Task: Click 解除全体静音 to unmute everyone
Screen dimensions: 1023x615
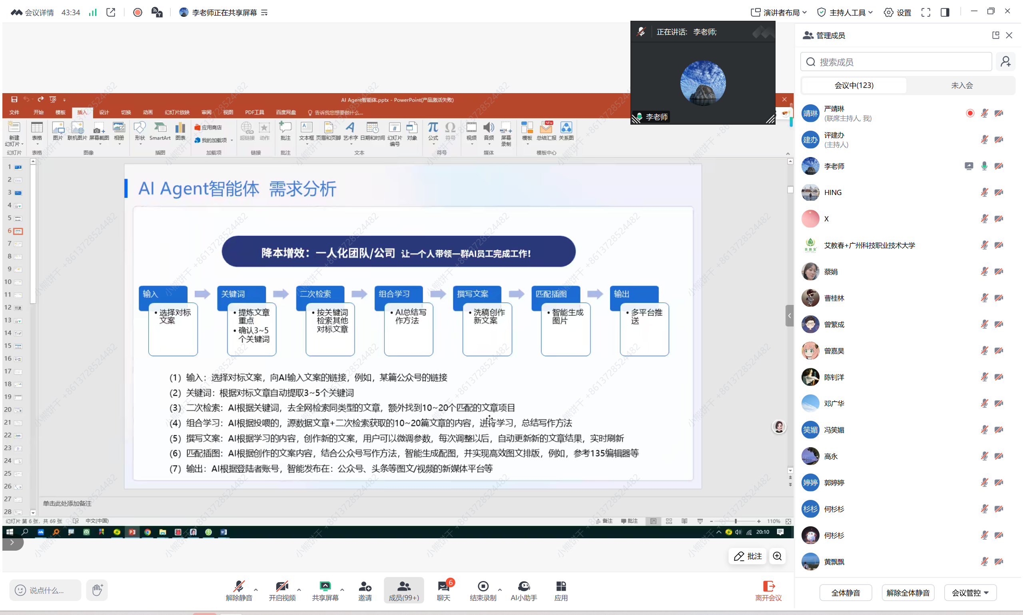Action: (x=908, y=593)
